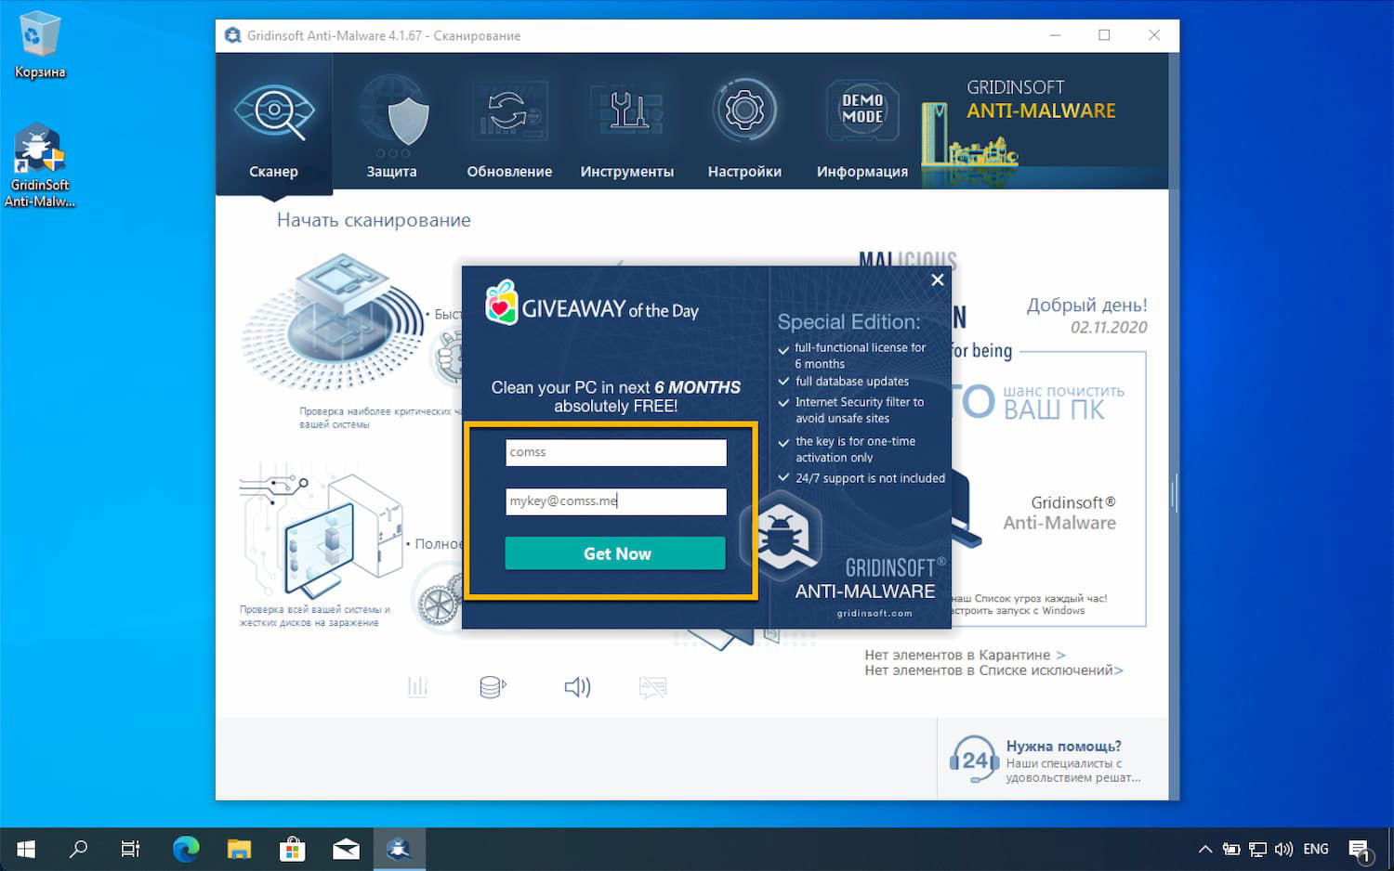Click the Обновление update icon
1394x871 pixels.
click(x=509, y=110)
